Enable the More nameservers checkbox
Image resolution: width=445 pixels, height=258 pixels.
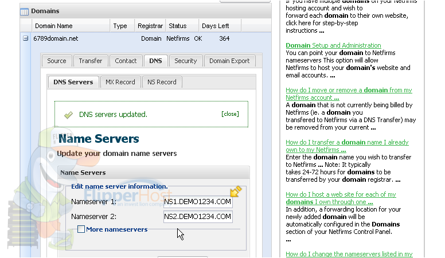[x=81, y=229]
